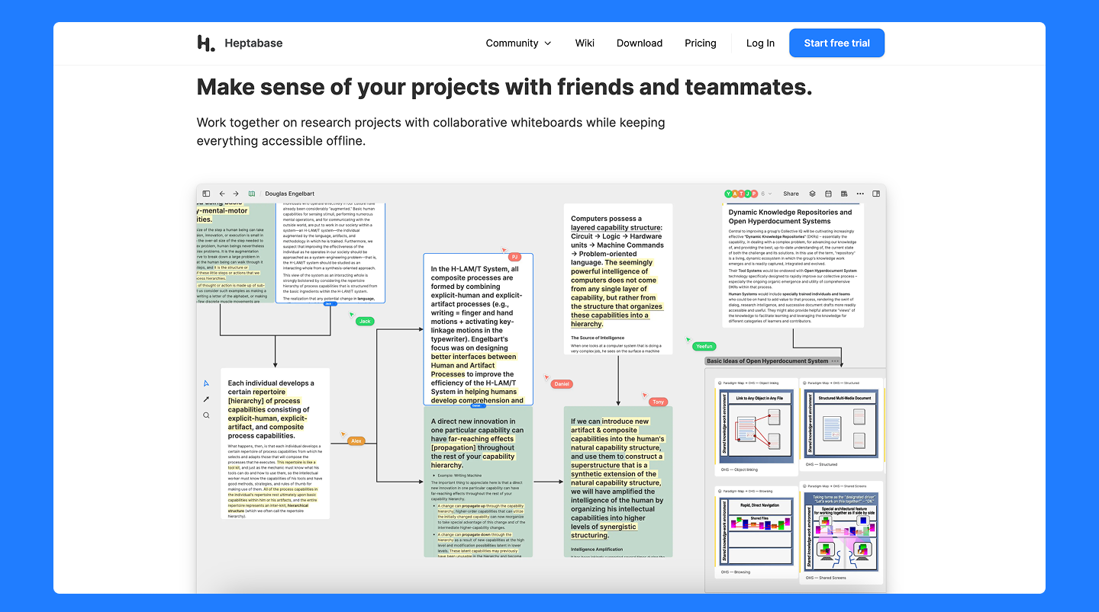Select the 'If we can introduce new artifact' card
Screen dimensions: 1099x612
tap(618, 482)
